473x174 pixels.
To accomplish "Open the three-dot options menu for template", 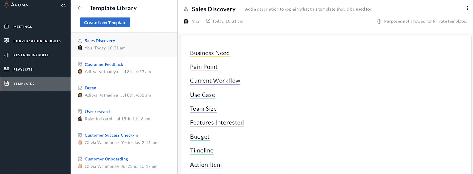I will click(467, 8).
